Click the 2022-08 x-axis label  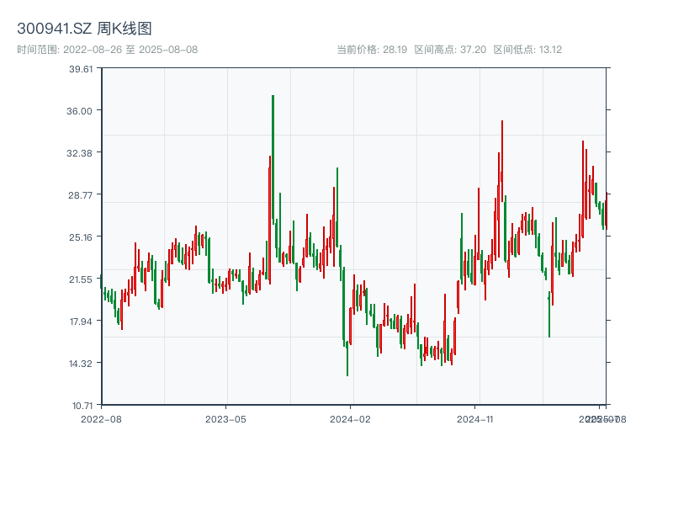pyautogui.click(x=101, y=419)
